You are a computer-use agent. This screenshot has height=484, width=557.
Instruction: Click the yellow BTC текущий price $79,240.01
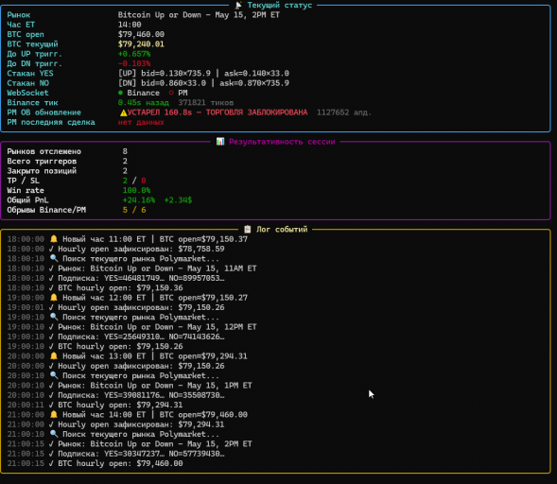(x=141, y=44)
